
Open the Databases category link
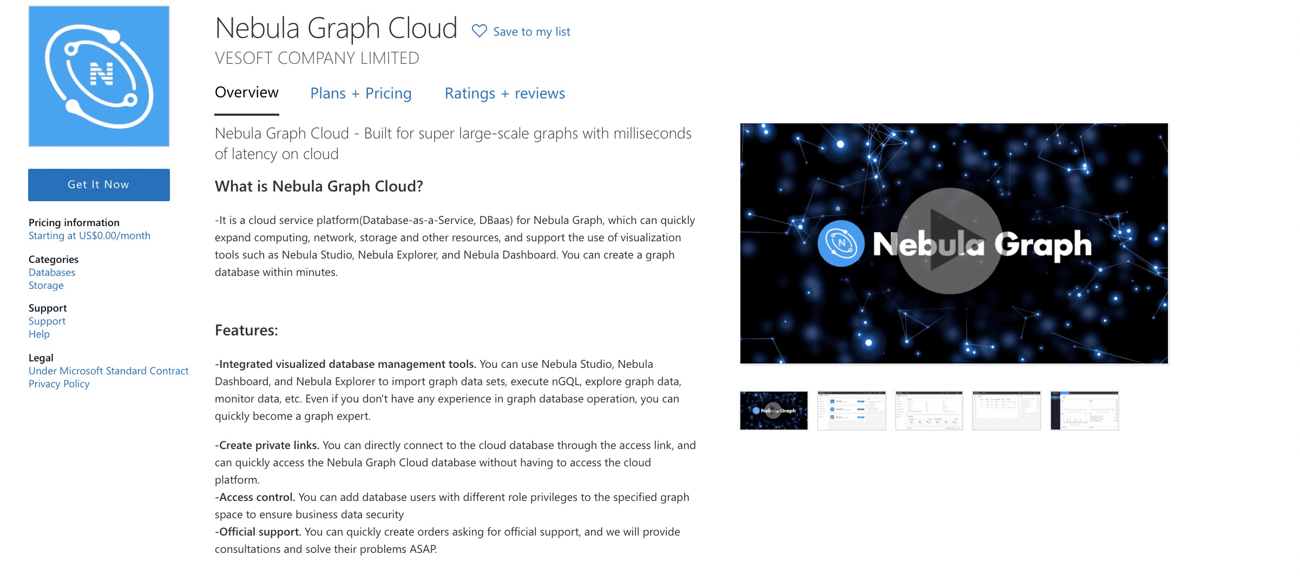(51, 272)
